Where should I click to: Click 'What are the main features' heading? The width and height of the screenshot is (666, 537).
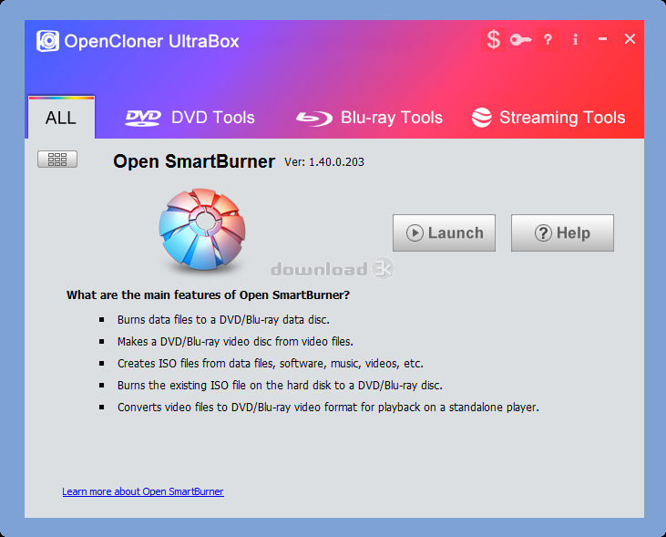(208, 295)
